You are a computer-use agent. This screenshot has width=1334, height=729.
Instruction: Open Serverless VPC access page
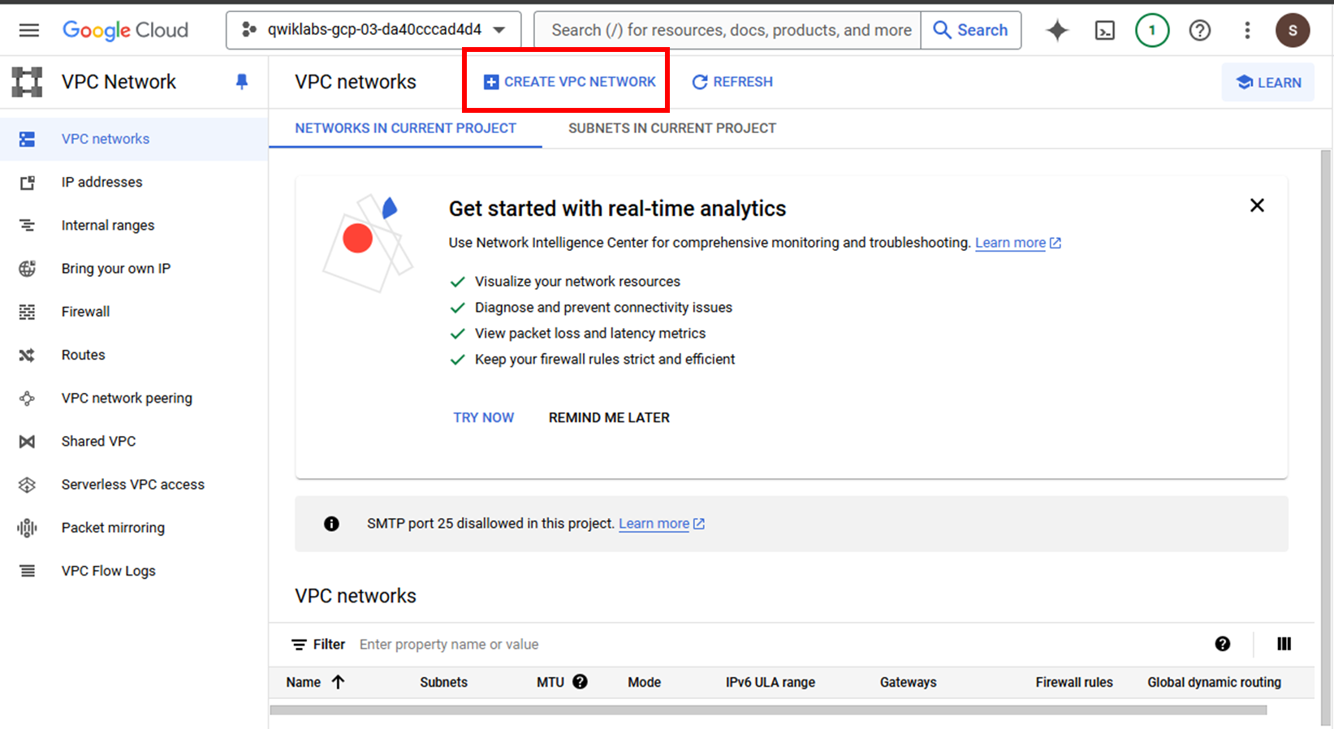(134, 485)
